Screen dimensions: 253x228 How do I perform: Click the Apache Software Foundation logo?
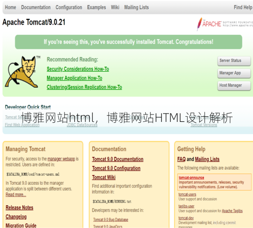[225, 24]
